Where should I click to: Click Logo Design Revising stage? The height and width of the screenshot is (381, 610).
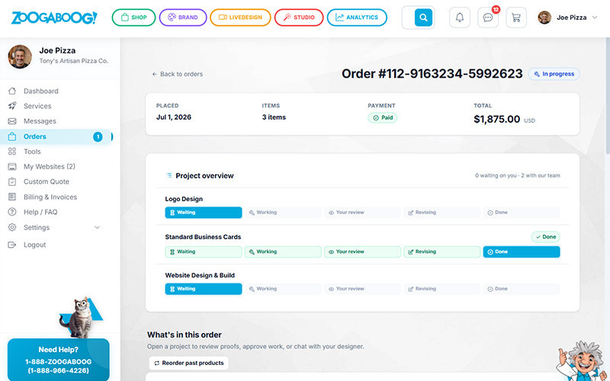(442, 213)
